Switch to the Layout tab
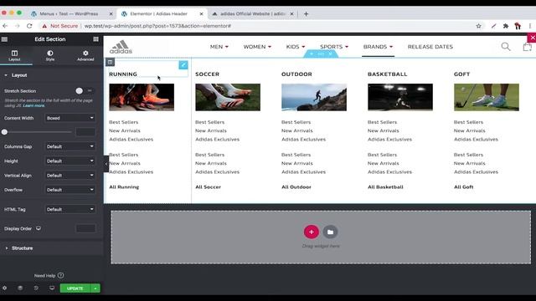The width and height of the screenshot is (536, 301). pos(14,55)
